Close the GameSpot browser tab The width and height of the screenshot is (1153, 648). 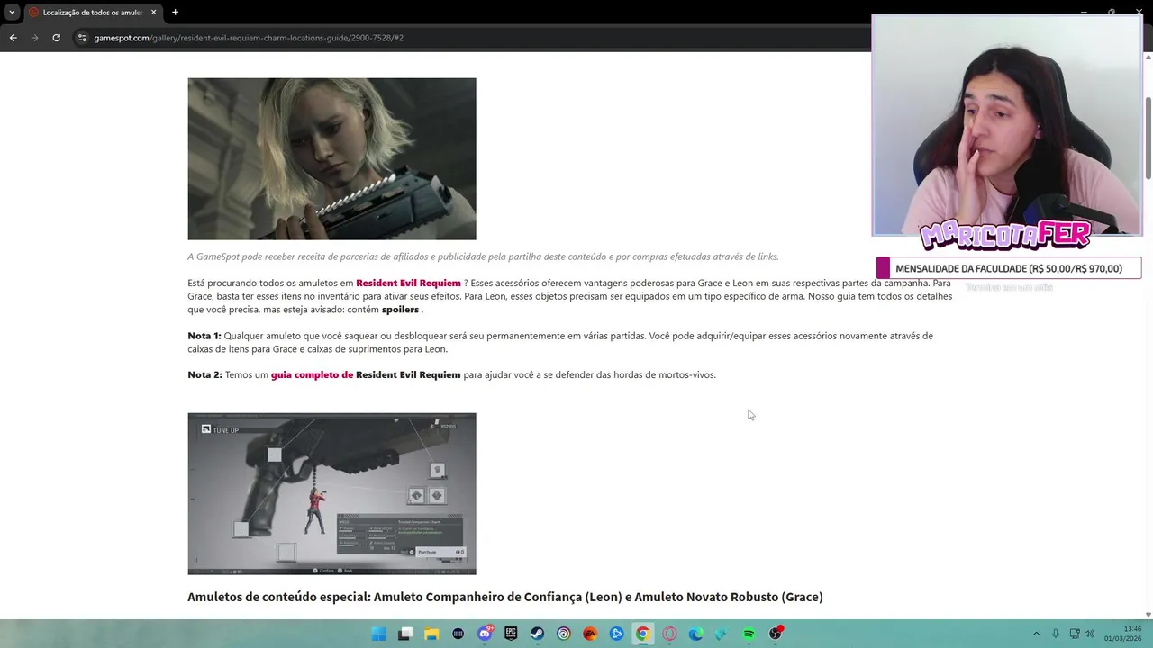point(153,13)
